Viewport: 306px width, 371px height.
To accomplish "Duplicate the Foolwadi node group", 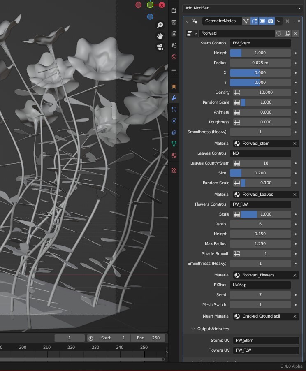I will click(x=287, y=33).
